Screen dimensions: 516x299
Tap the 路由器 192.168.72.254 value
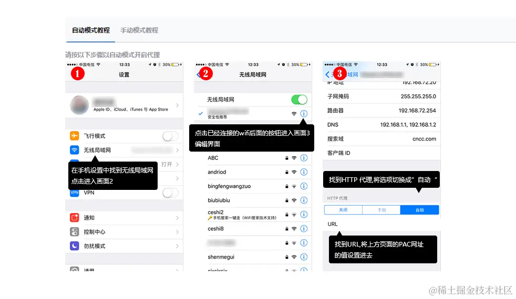tap(417, 110)
